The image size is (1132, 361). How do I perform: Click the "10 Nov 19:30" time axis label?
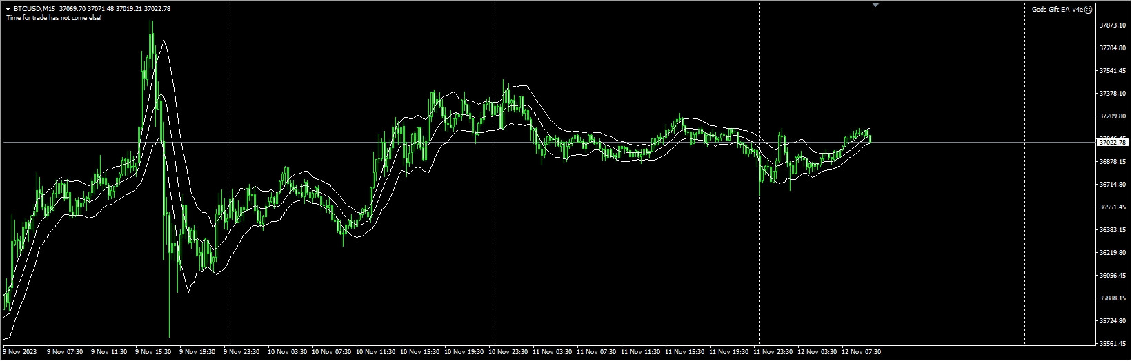464,352
